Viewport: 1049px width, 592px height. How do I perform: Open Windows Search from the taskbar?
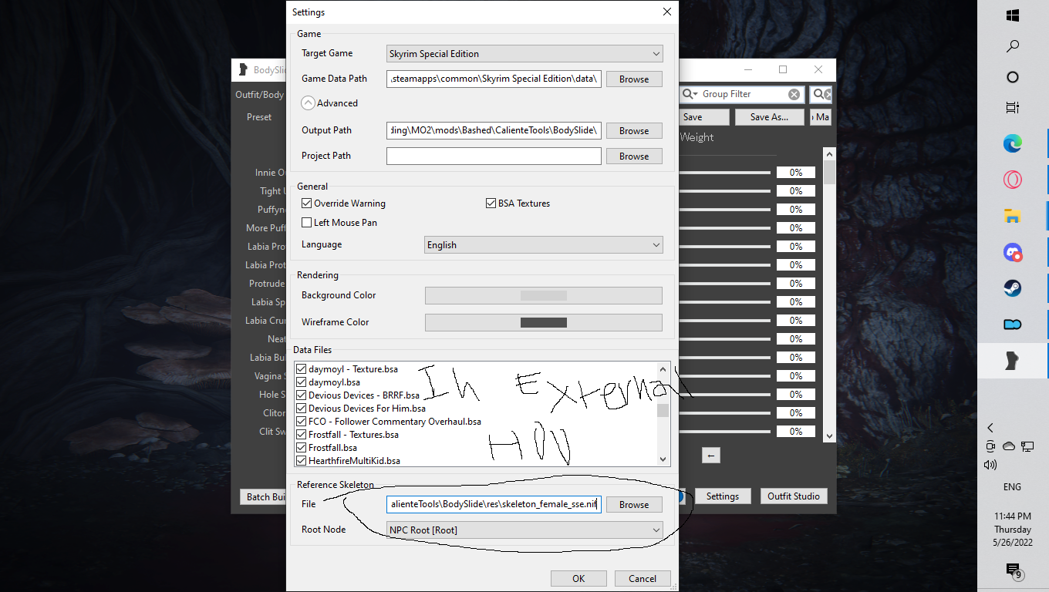click(1013, 46)
